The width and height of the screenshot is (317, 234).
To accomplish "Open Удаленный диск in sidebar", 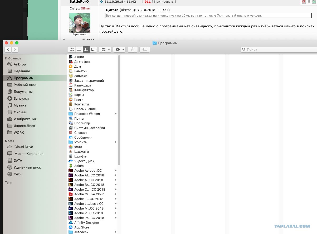I will pyautogui.click(x=35, y=167).
